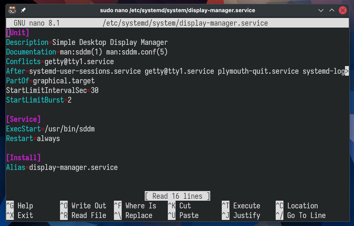
Task: Click the GNU nano 8.1 version label
Action: [x=37, y=23]
